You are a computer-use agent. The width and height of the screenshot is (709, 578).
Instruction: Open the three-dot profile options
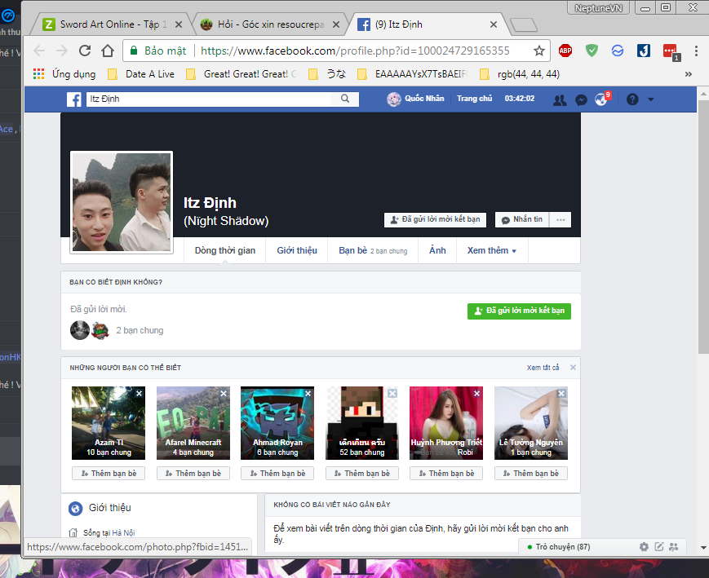click(561, 219)
